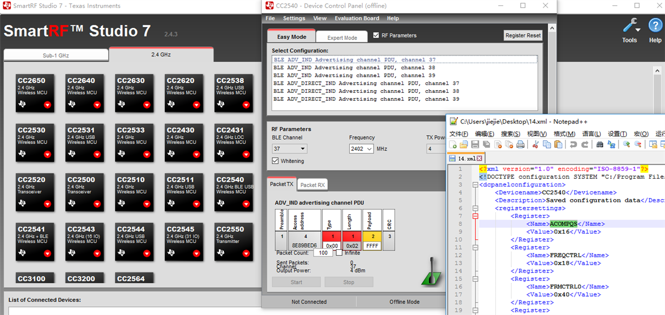This screenshot has width=665, height=315.
Task: Click the Copy icon in Notepad++ toolbar
Action: pos(547,145)
